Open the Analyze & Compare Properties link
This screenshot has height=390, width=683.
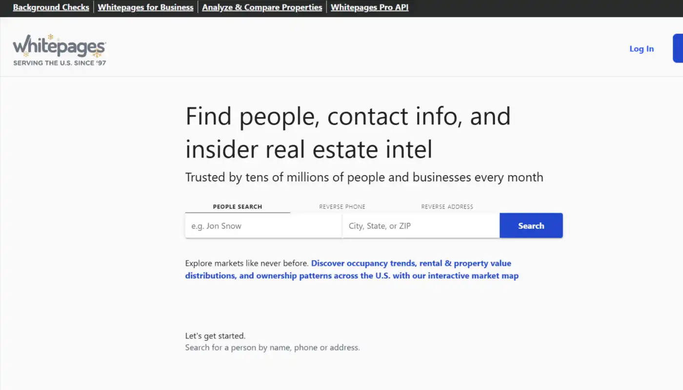tap(262, 7)
